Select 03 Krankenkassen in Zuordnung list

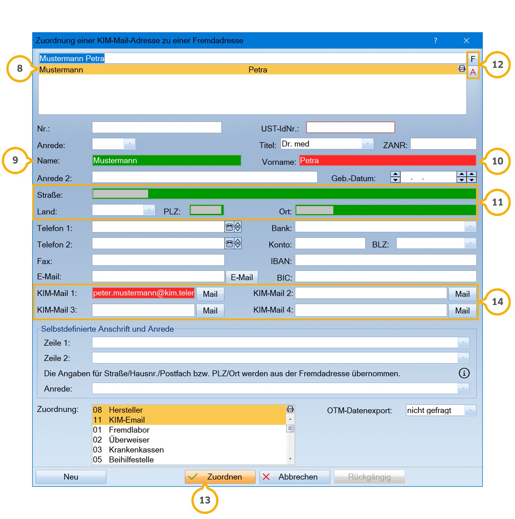point(189,450)
